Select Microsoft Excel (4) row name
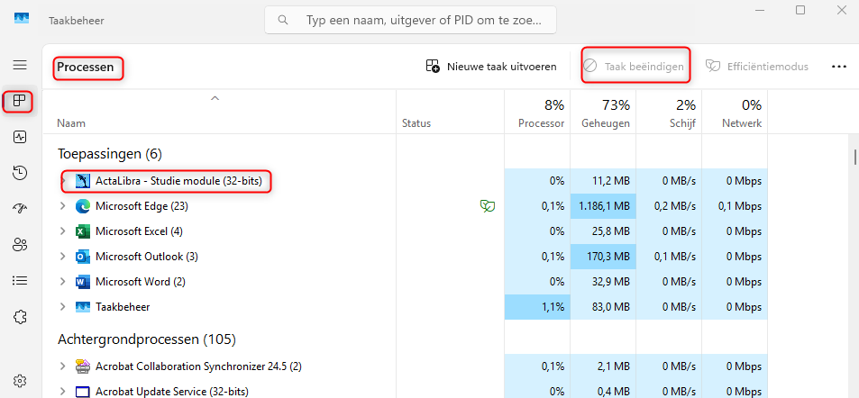The width and height of the screenshot is (859, 398). coord(139,231)
